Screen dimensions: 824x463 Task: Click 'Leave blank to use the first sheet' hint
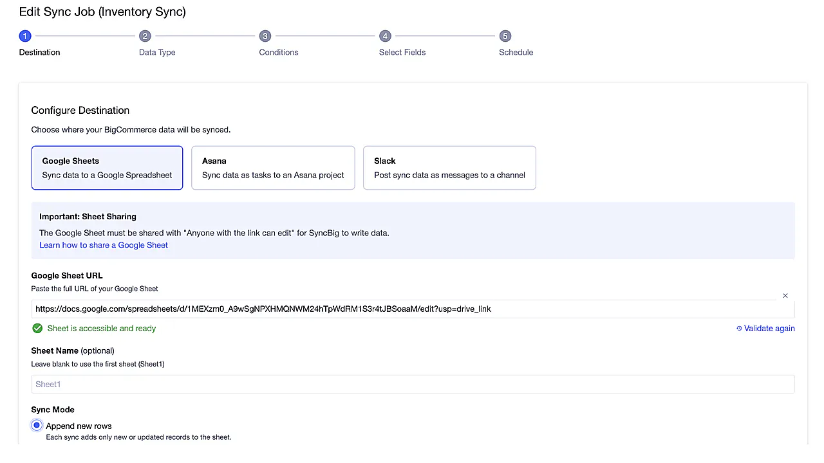tap(98, 364)
